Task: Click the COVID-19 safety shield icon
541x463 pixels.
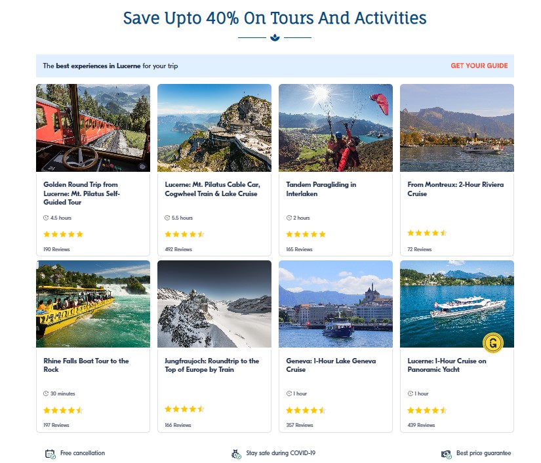Action: (235, 453)
